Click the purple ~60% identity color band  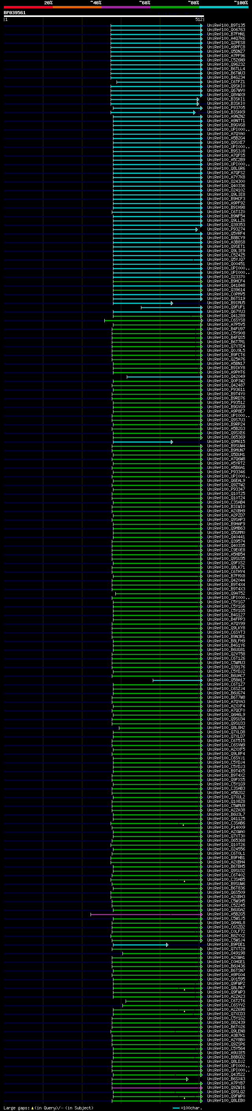(126, 7)
